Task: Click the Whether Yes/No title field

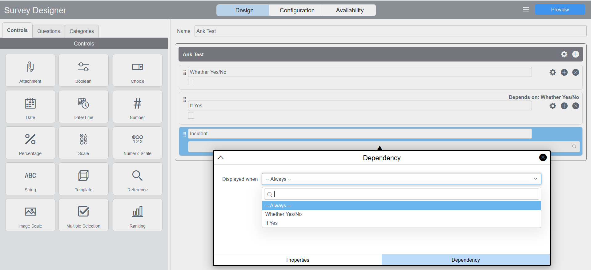Action: pyautogui.click(x=360, y=72)
